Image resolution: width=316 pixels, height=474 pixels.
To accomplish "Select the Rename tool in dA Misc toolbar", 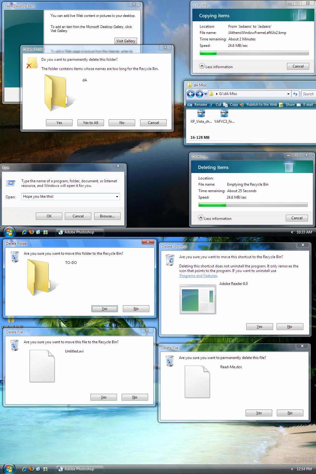I will click(x=201, y=105).
